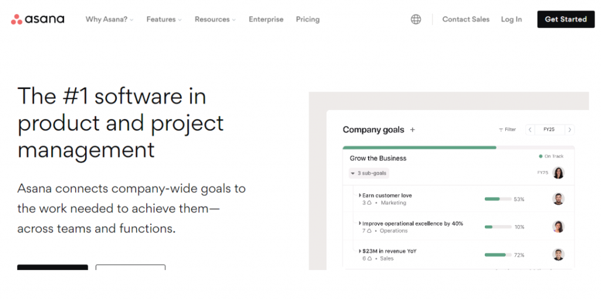Screen dimensions: 601x300
Task: Open the Enterprise menu item
Action: pos(266,19)
